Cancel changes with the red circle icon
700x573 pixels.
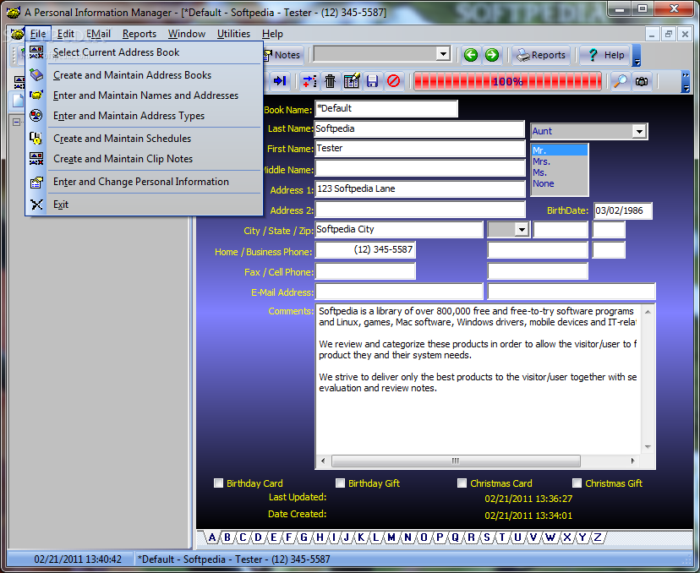[393, 81]
